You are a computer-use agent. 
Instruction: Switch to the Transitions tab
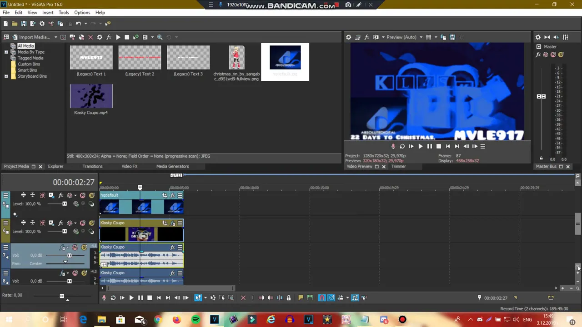coord(92,166)
